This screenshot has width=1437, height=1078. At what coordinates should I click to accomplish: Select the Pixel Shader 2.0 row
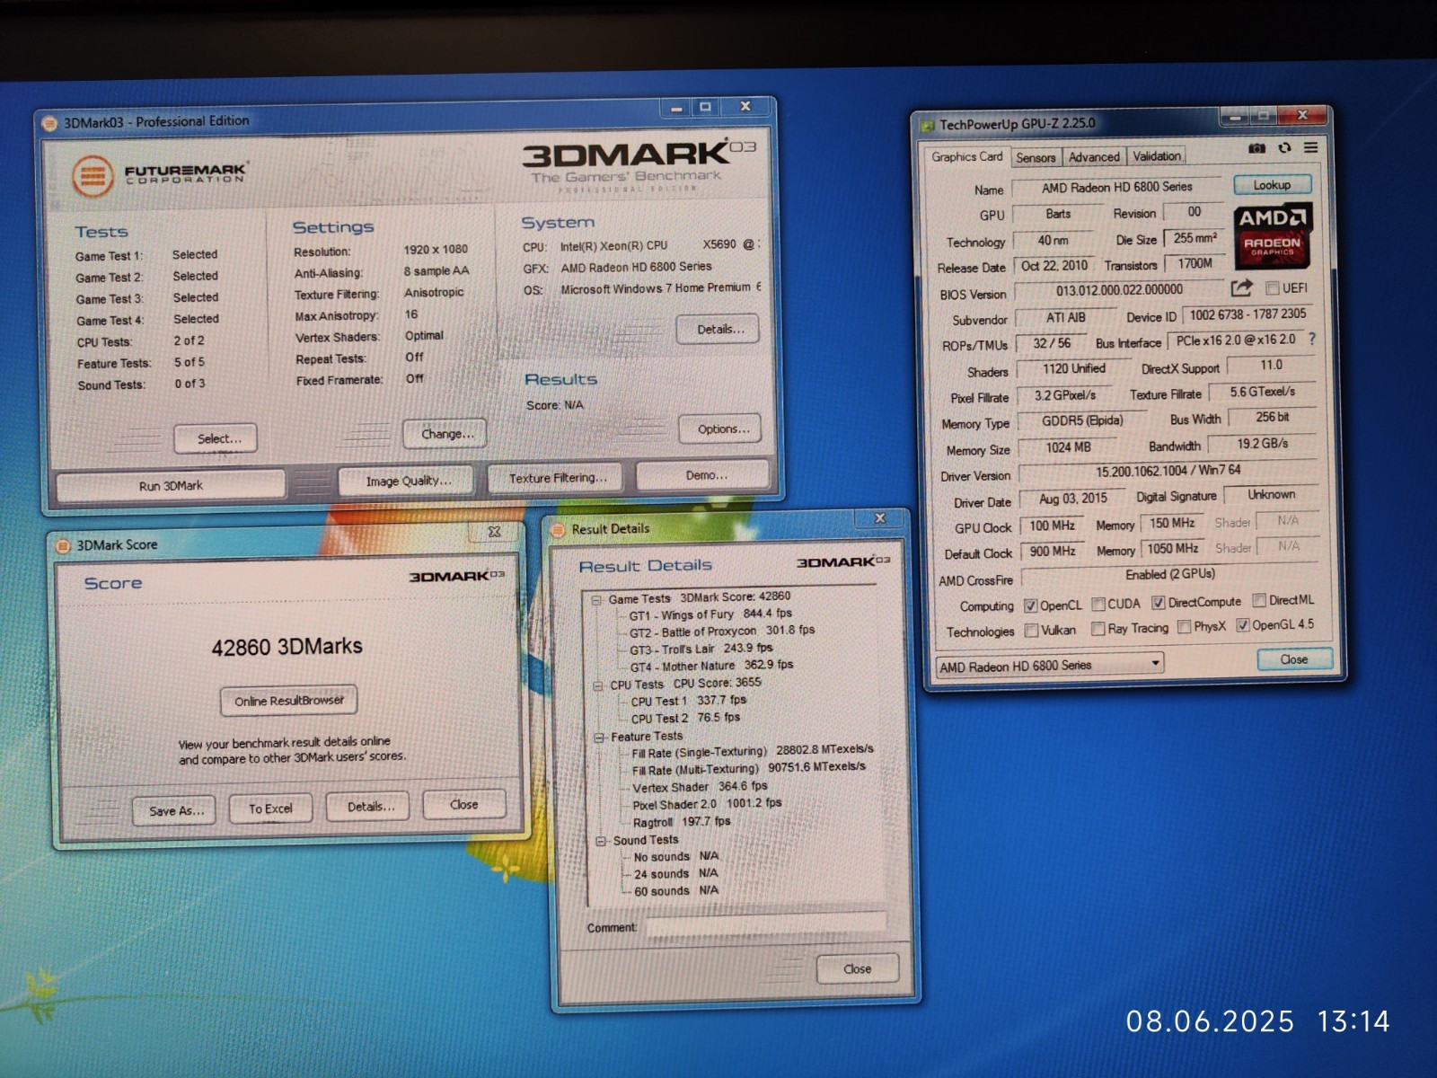(x=707, y=804)
